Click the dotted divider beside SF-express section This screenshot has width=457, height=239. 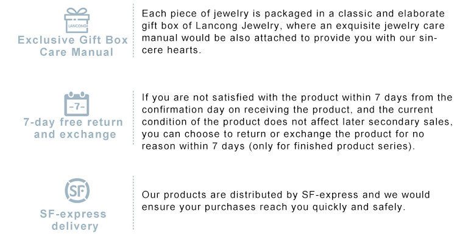pos(133,203)
